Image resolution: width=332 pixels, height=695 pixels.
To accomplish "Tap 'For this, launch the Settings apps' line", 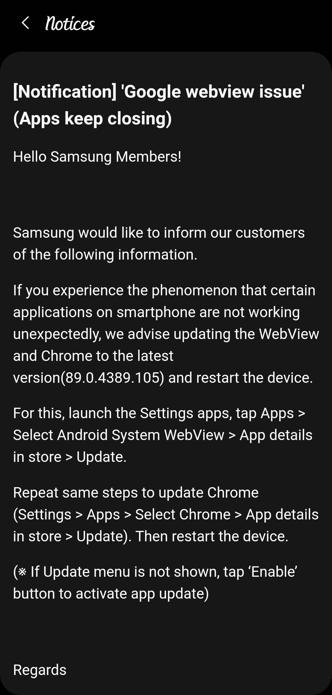I will pos(159,413).
